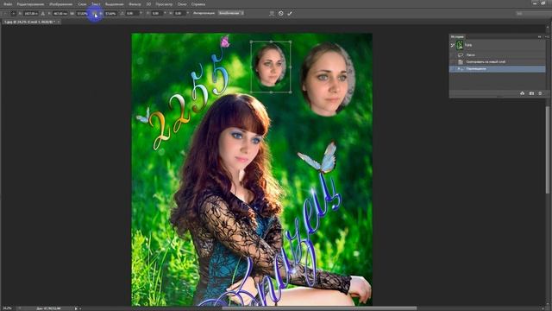Click the top-center transform handle on small face
The width and height of the screenshot is (552, 311).
pyautogui.click(x=271, y=41)
